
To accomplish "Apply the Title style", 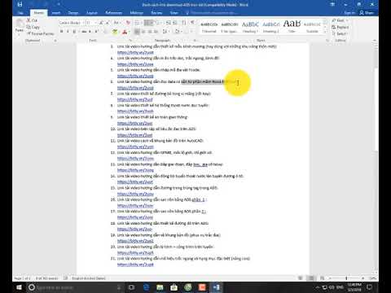I will pos(292,27).
